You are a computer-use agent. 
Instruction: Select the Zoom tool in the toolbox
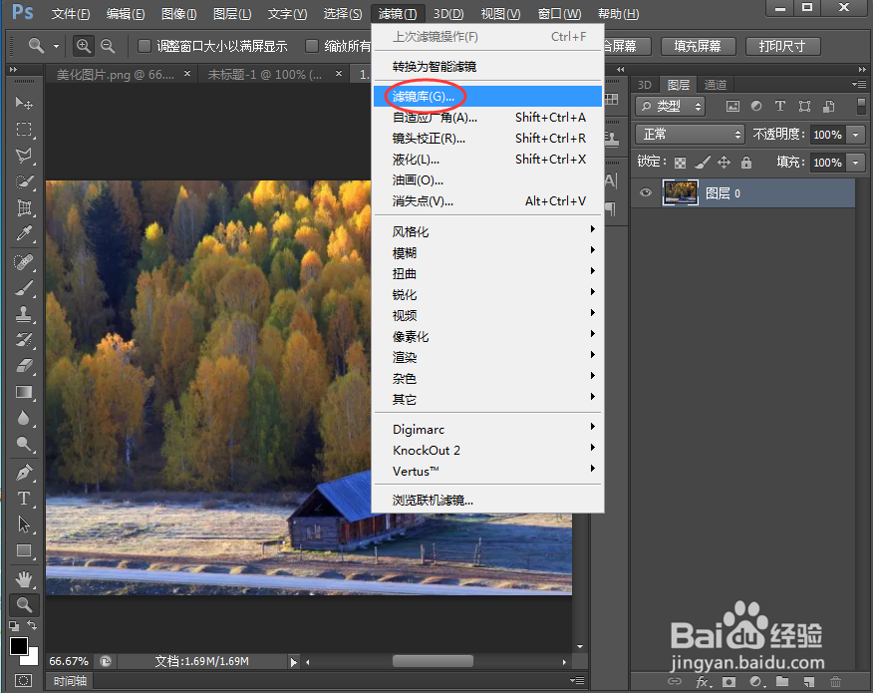[x=24, y=604]
